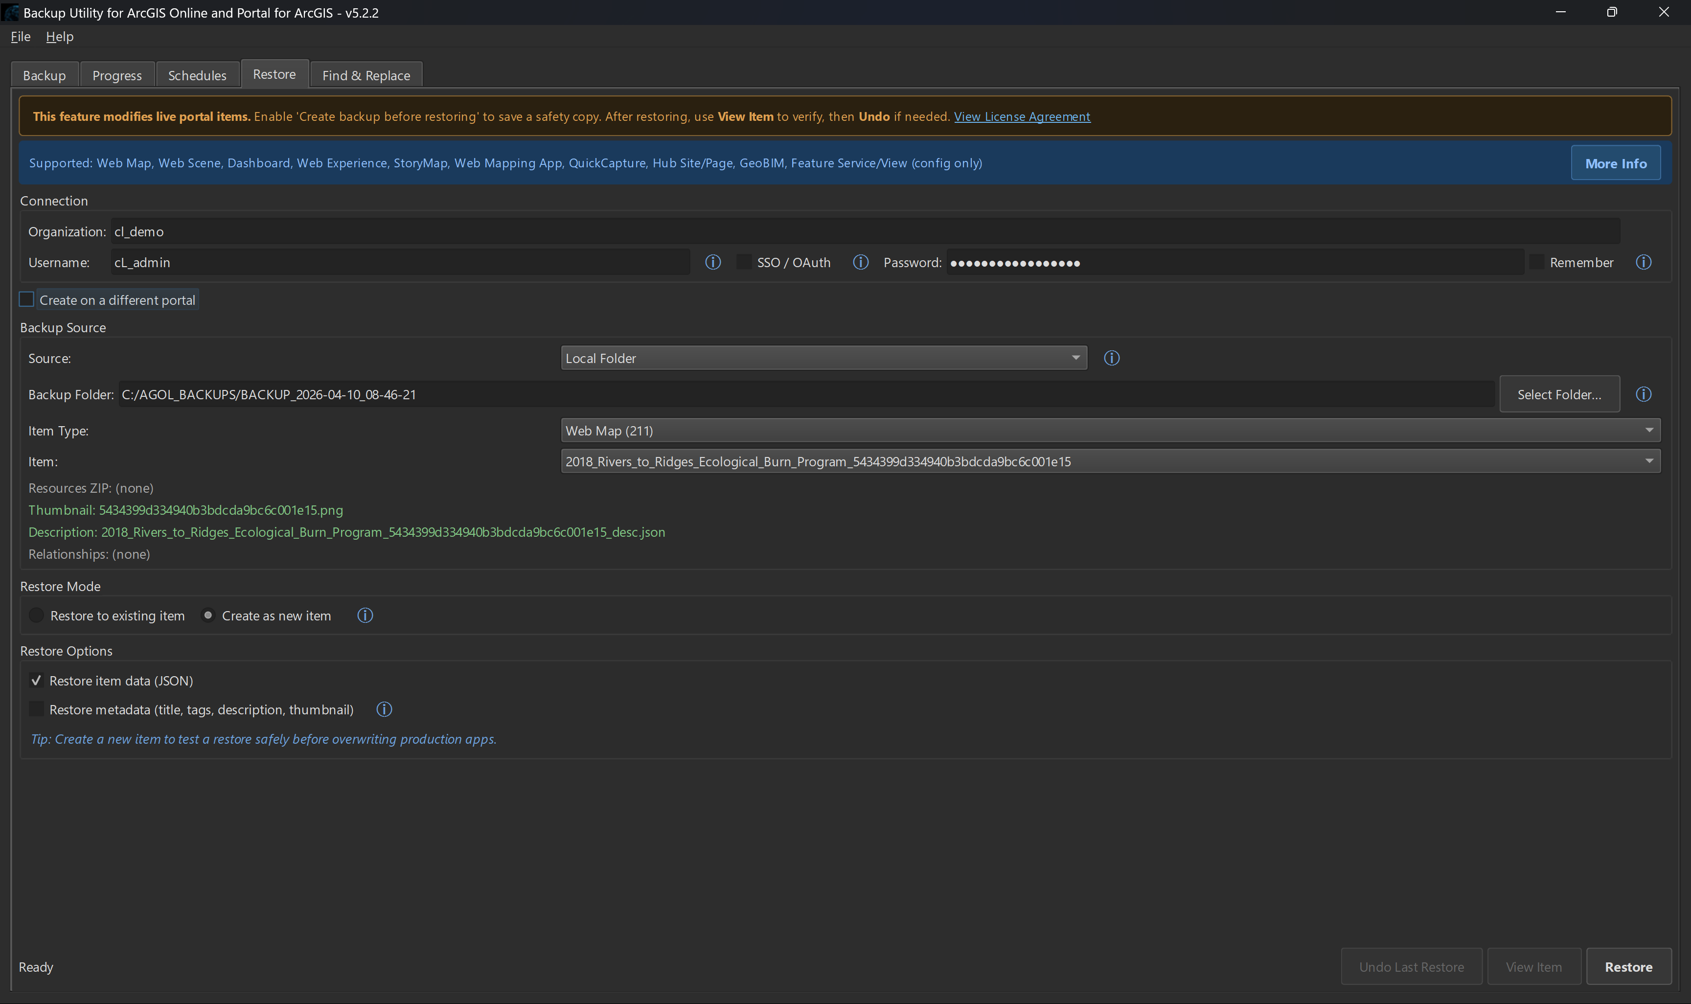Open the Source Local Folder dropdown
The width and height of the screenshot is (1691, 1004).
tap(823, 358)
